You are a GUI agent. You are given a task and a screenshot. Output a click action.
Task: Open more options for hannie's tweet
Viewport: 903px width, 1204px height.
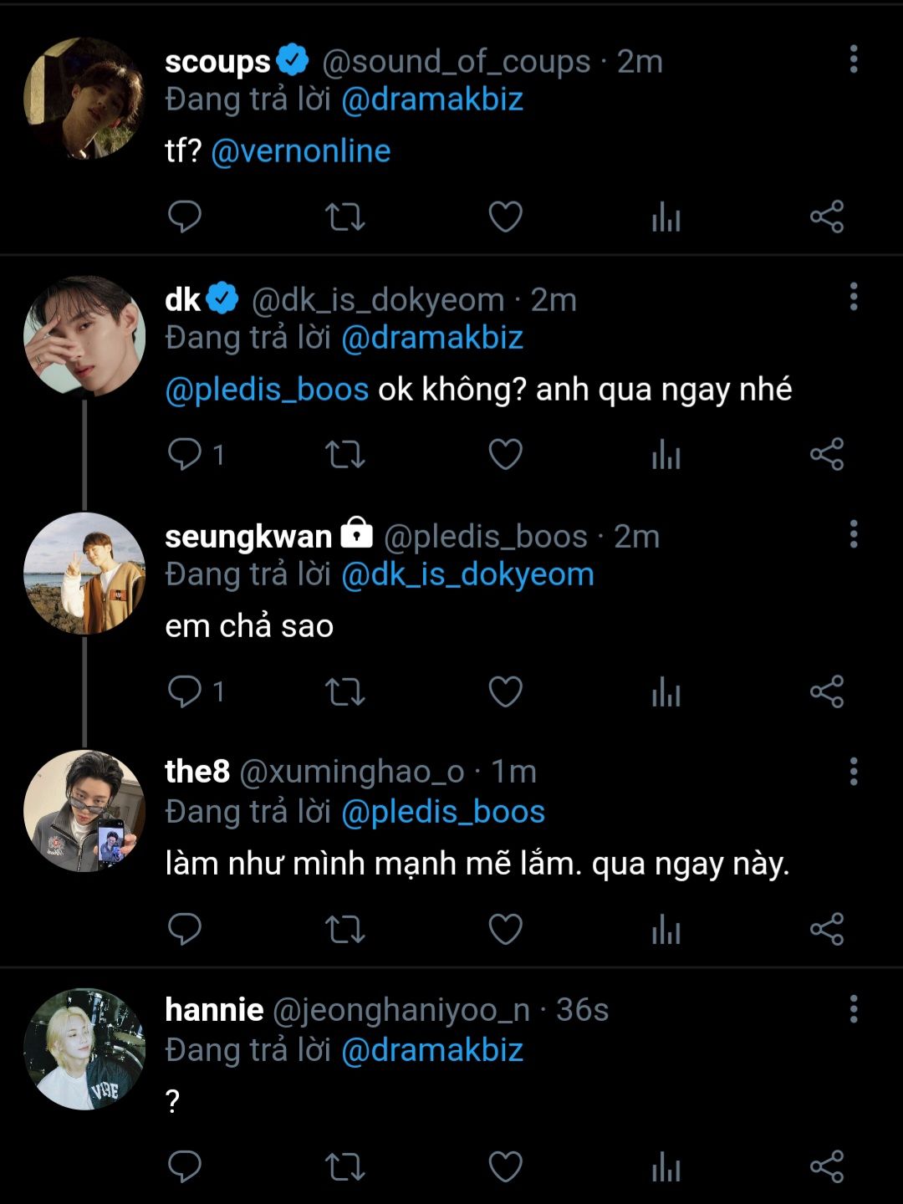click(853, 1009)
